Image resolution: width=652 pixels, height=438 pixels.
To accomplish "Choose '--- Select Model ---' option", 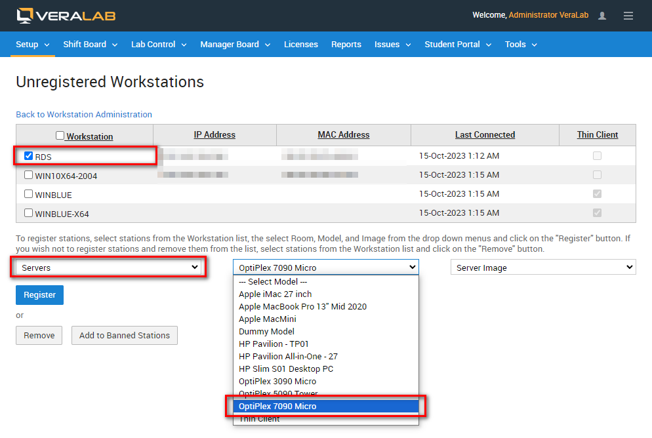I will click(325, 282).
